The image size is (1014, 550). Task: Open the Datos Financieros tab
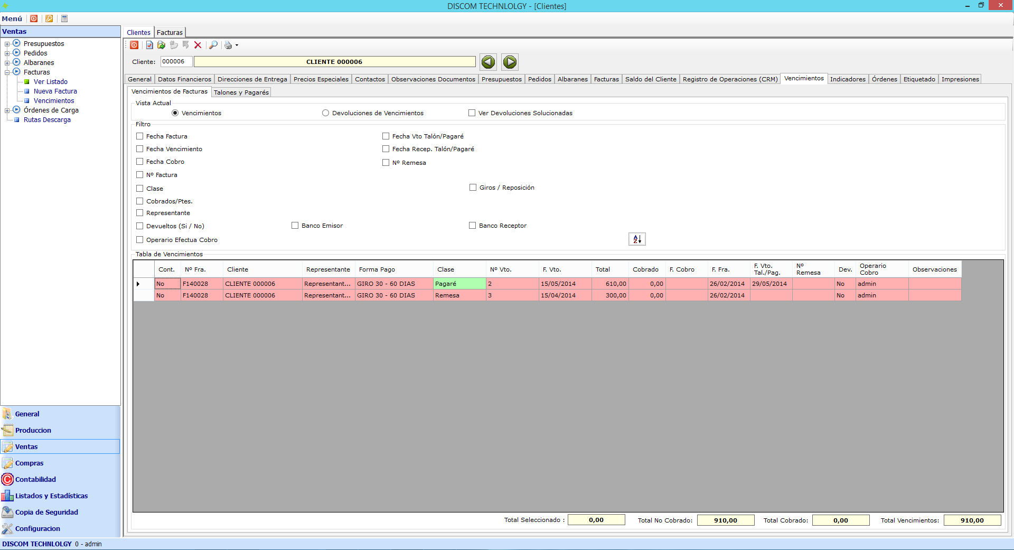point(184,79)
